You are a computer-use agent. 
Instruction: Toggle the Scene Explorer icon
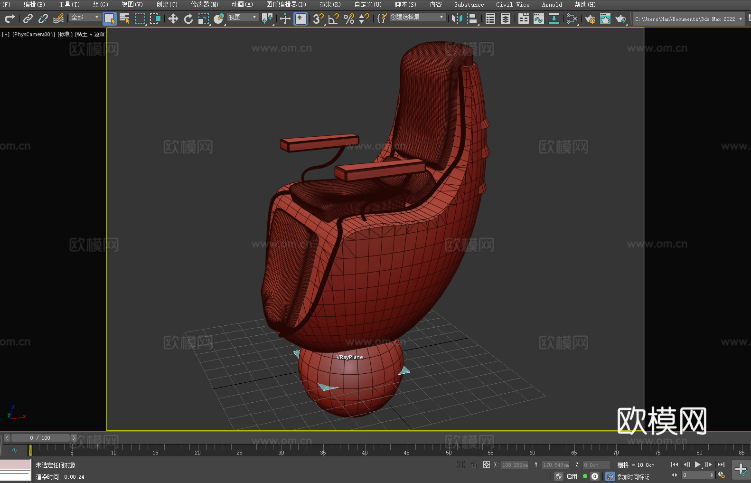(490, 19)
